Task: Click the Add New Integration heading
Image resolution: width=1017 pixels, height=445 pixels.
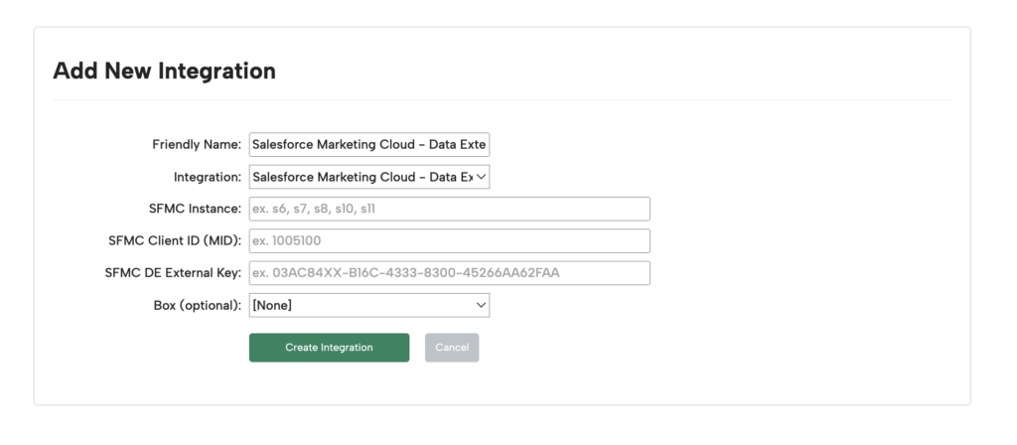Action: [x=164, y=71]
